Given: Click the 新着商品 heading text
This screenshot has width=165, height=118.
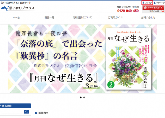Looking at the screenshot, I should coord(43,113).
